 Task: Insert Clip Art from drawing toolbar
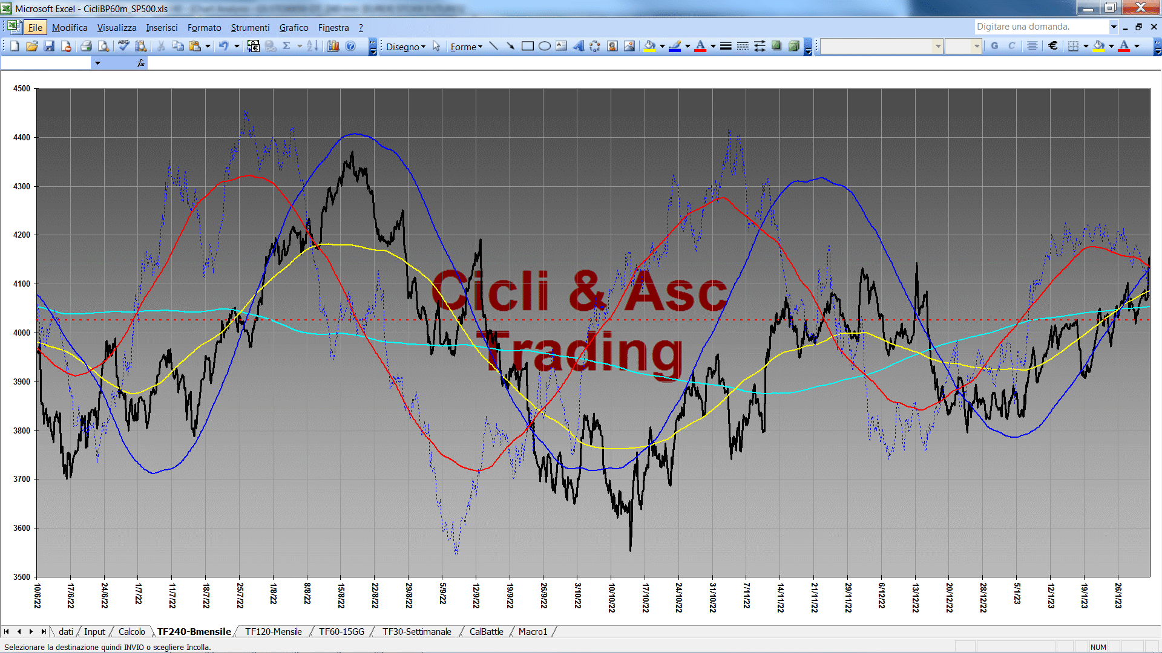point(612,46)
